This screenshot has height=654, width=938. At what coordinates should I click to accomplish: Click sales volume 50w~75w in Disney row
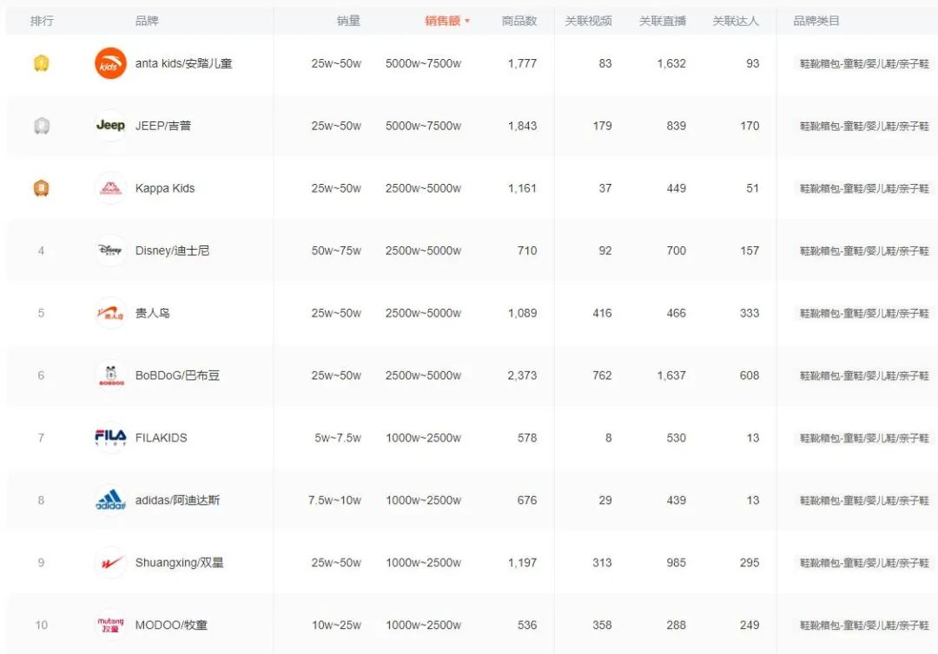[x=336, y=251]
